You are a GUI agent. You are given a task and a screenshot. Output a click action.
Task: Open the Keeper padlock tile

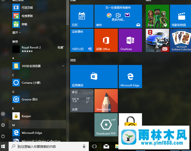click(130, 120)
